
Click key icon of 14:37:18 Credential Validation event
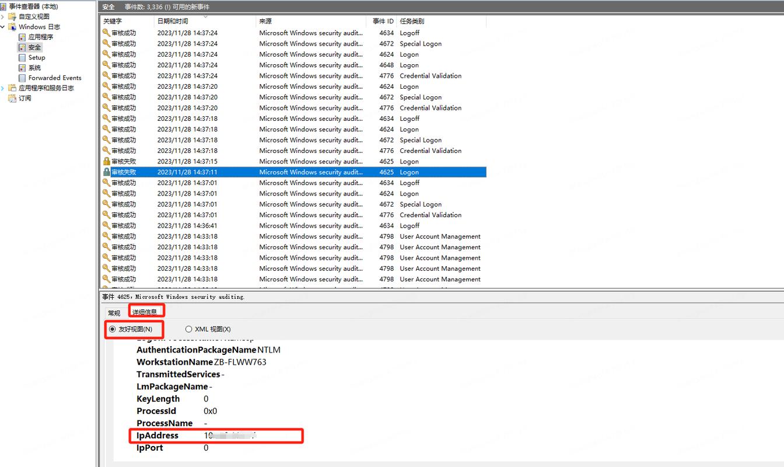pos(106,151)
